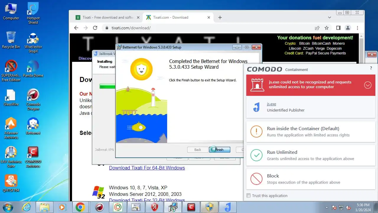Click the disabled Back button in Betternet Setup
Viewport: 378px width, 213px height.
(x=198, y=150)
